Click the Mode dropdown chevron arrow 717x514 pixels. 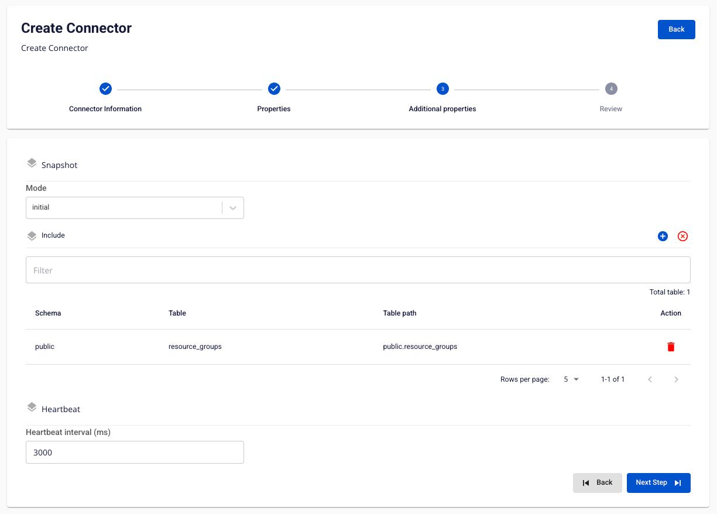233,208
